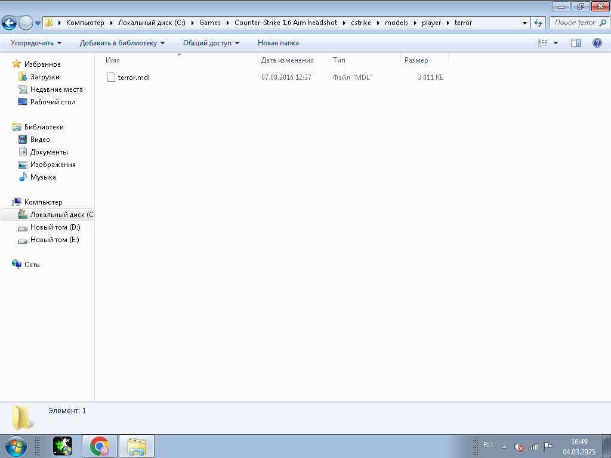Open Help with the question mark icon

tap(597, 43)
